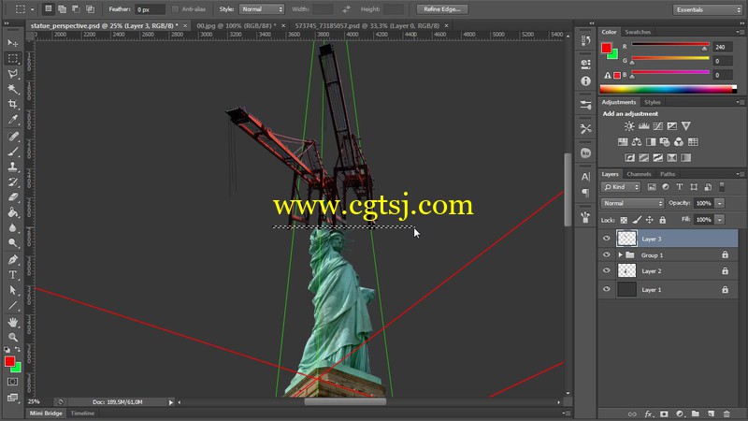Switch to the 573745_73185057.psd tab
The width and height of the screenshot is (748, 421).
pos(367,26)
